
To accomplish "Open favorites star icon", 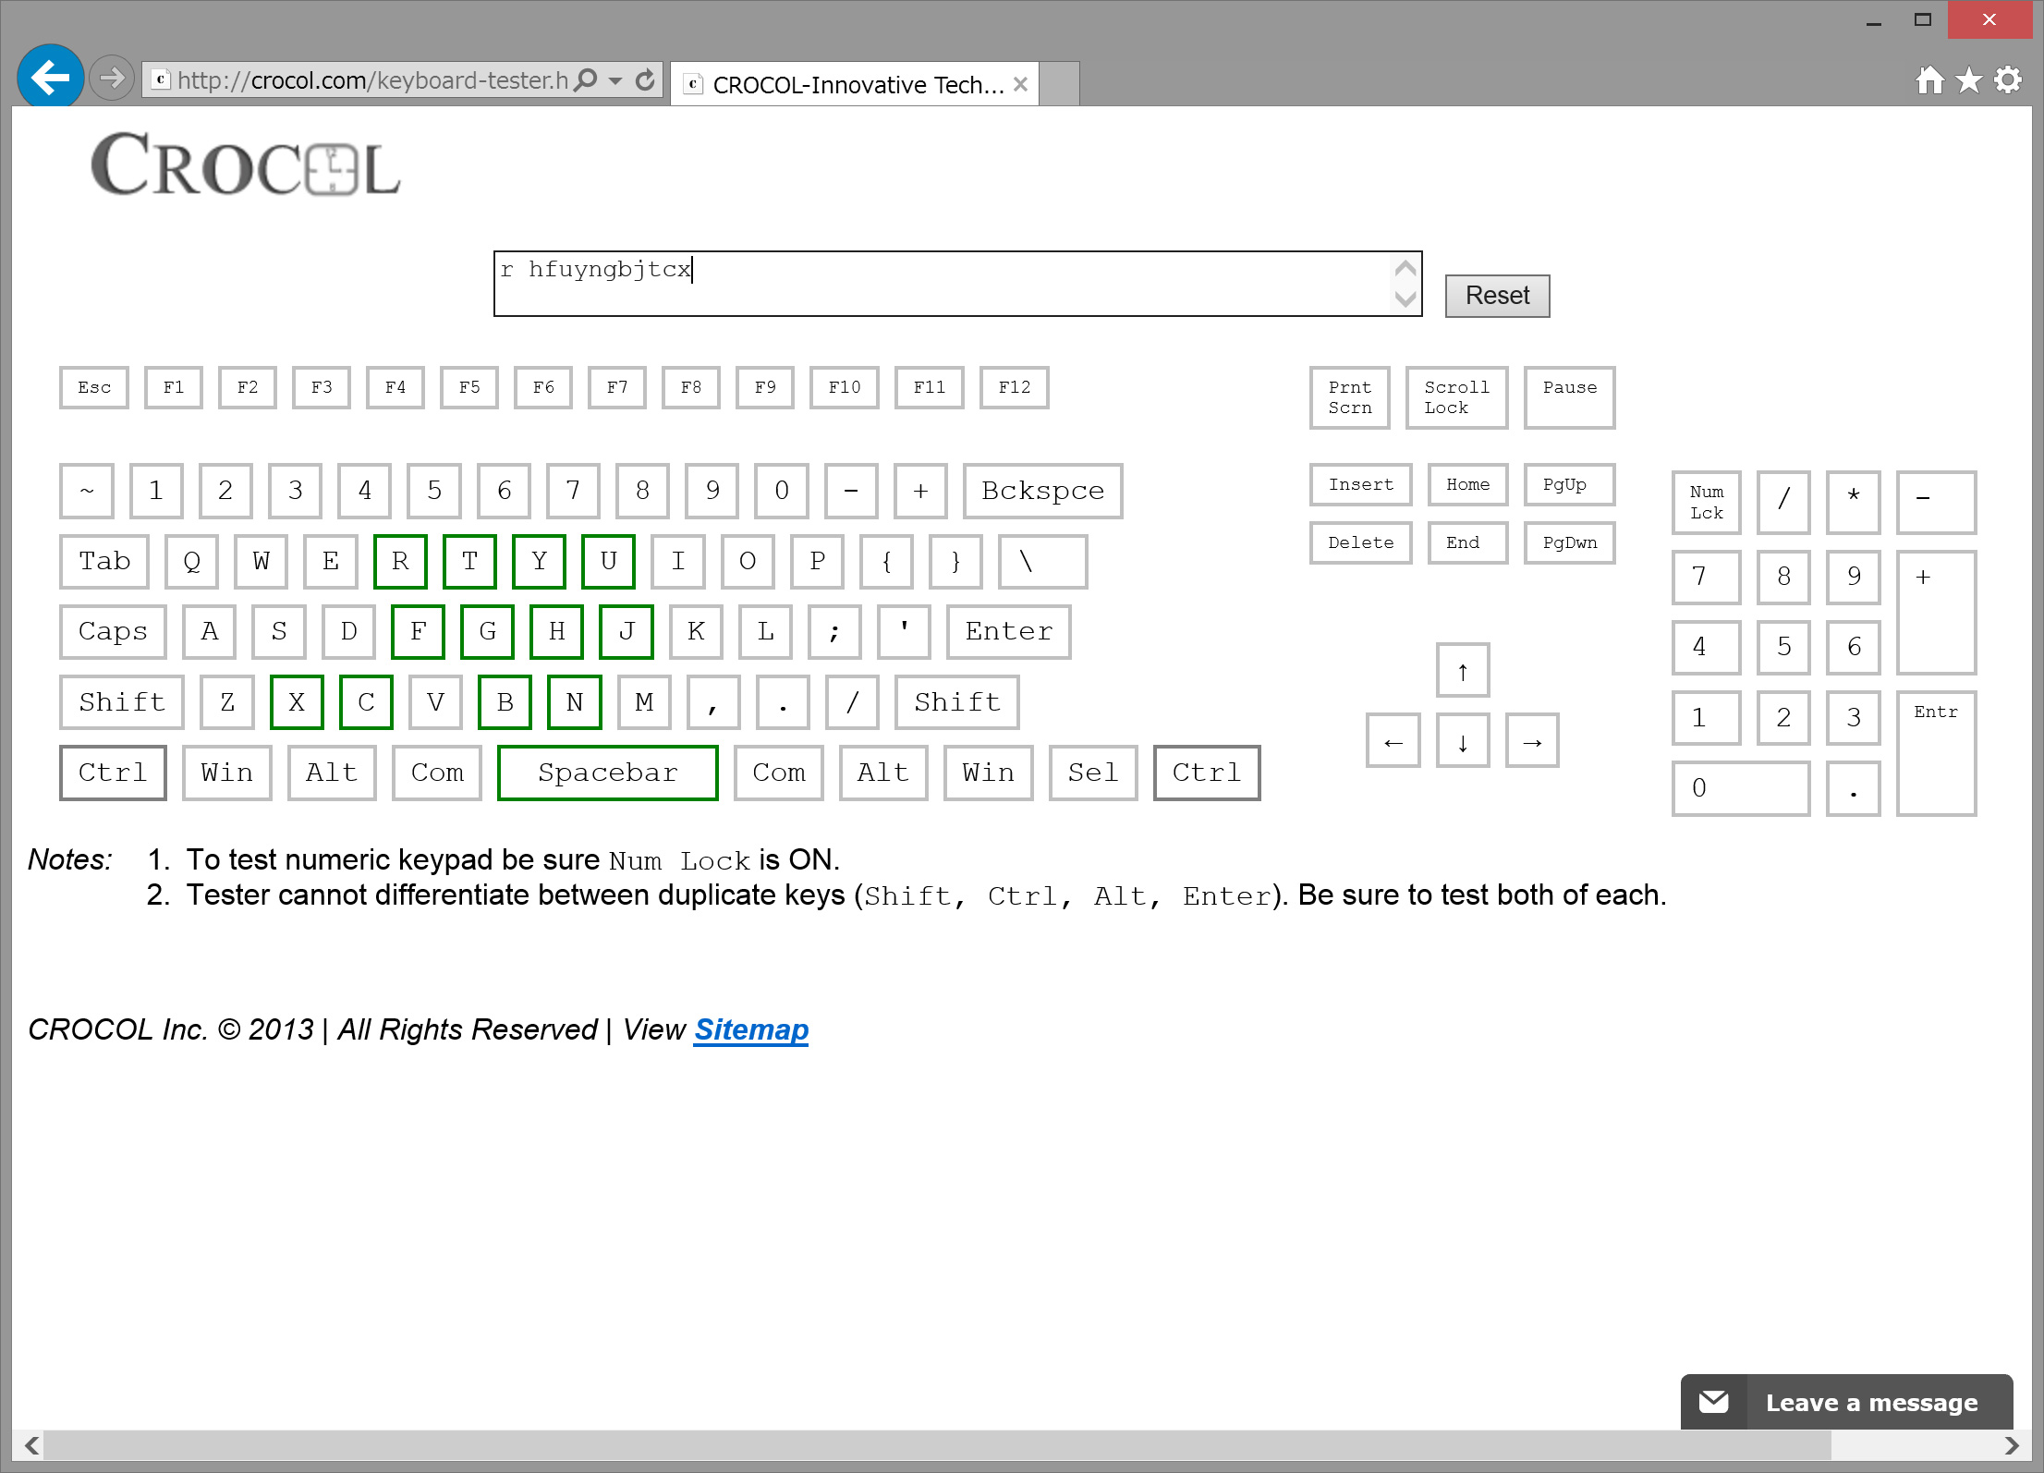I will click(x=1969, y=80).
